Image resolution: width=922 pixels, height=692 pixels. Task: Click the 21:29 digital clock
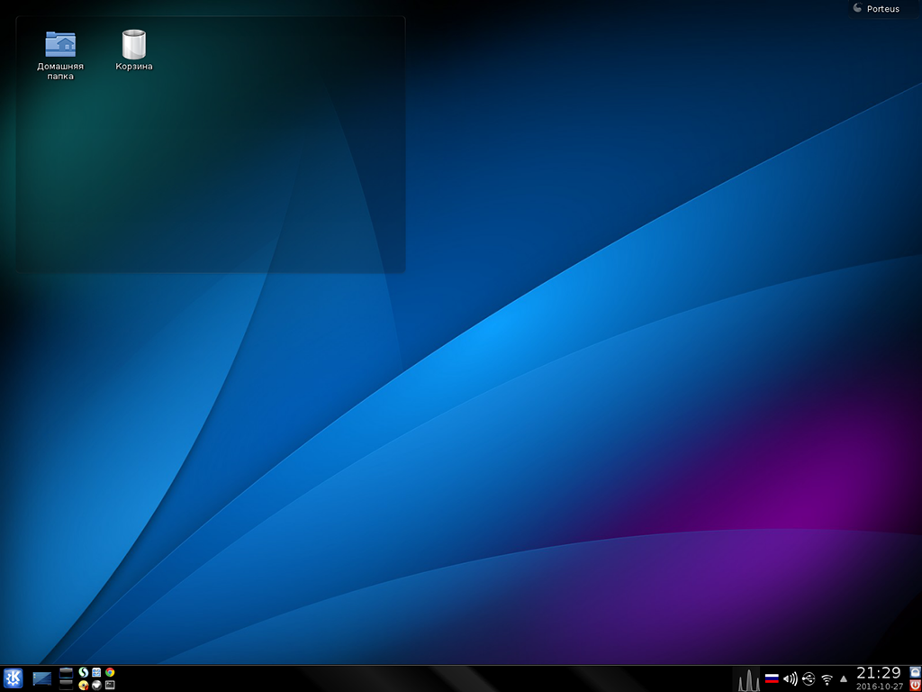pyautogui.click(x=879, y=672)
